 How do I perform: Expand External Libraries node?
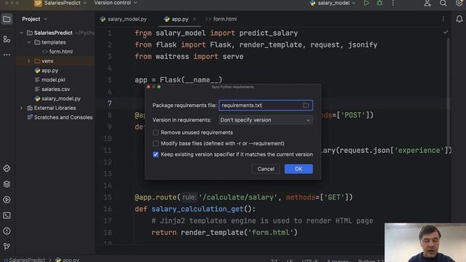[21, 108]
